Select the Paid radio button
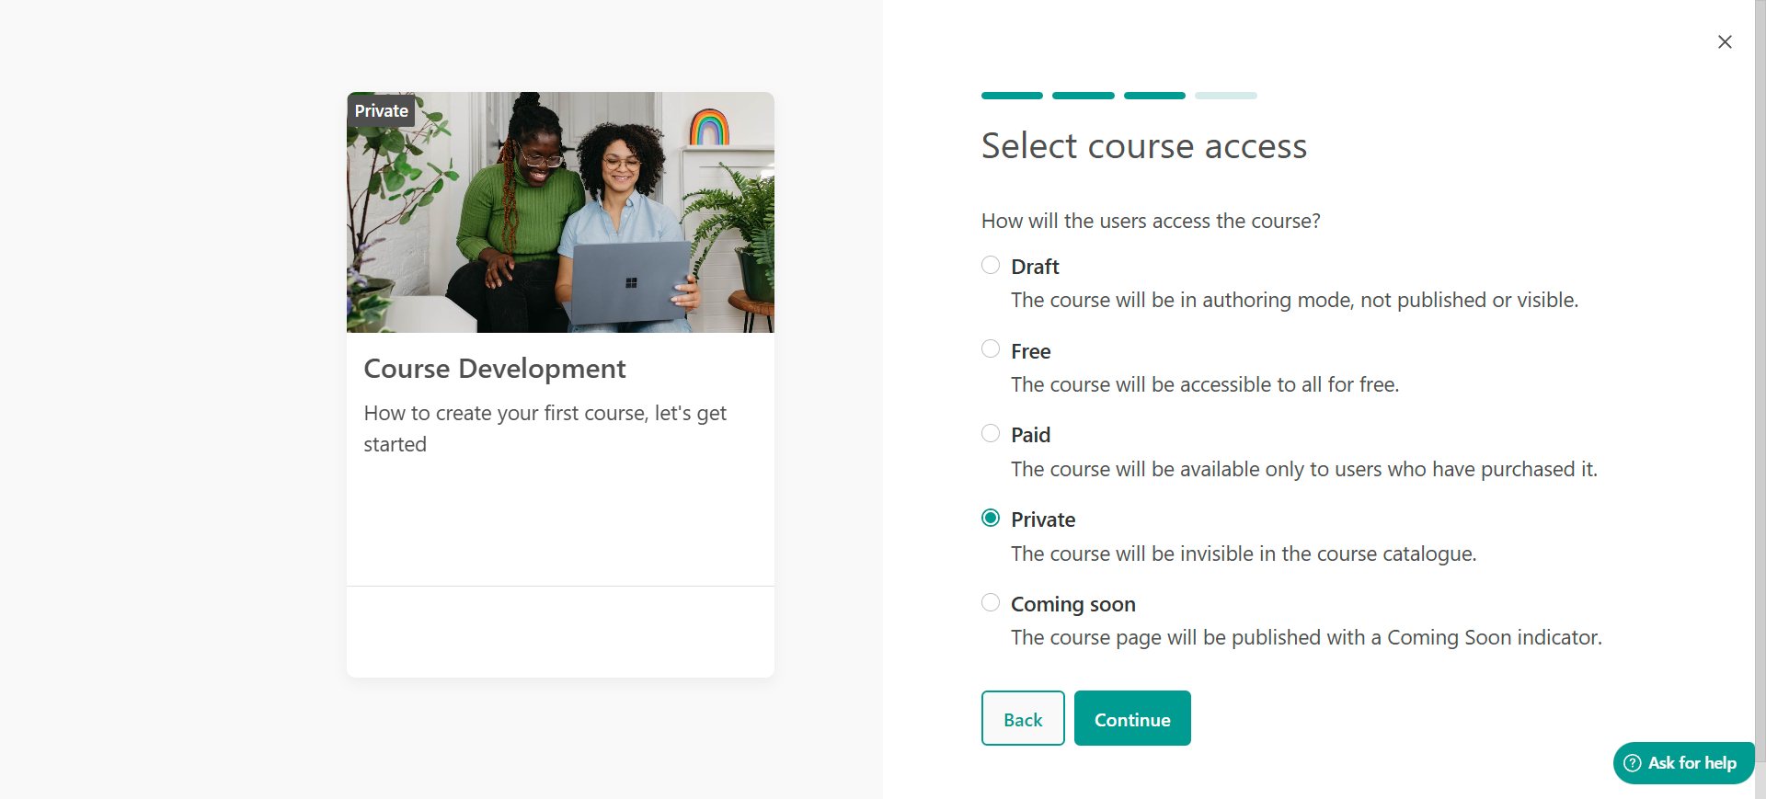This screenshot has height=799, width=1766. 991,434
